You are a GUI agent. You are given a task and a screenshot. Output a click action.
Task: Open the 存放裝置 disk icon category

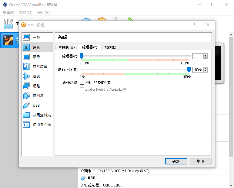pyautogui.click(x=26, y=66)
